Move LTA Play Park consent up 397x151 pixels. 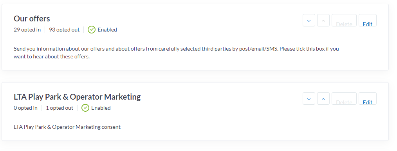click(323, 98)
